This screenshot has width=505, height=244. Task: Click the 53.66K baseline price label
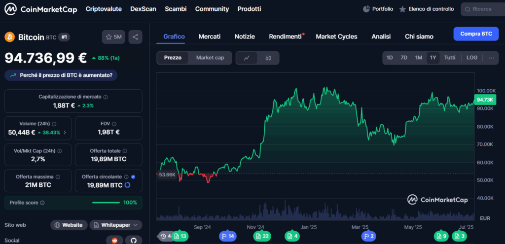click(x=167, y=174)
